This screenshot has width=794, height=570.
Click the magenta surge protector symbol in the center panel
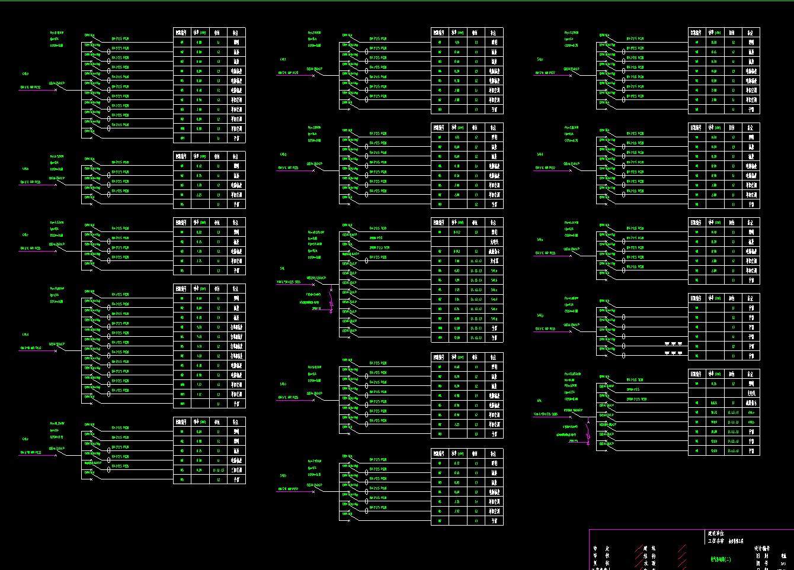point(331,305)
